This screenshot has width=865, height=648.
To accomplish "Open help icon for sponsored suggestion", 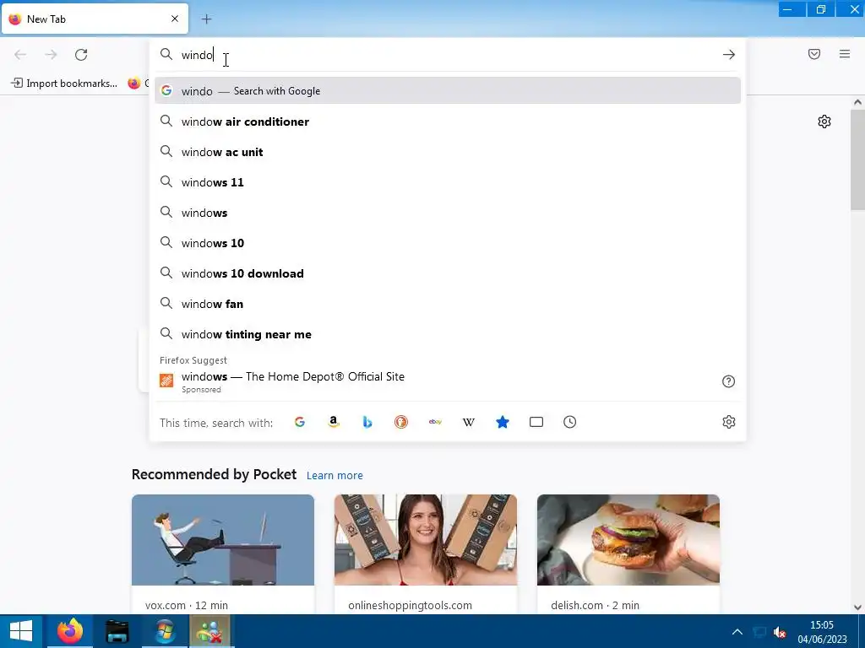I will (729, 381).
